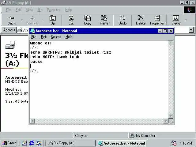Open Properties from the toolbar
This screenshot has width=196, height=147.
pyautogui.click(x=157, y=20)
